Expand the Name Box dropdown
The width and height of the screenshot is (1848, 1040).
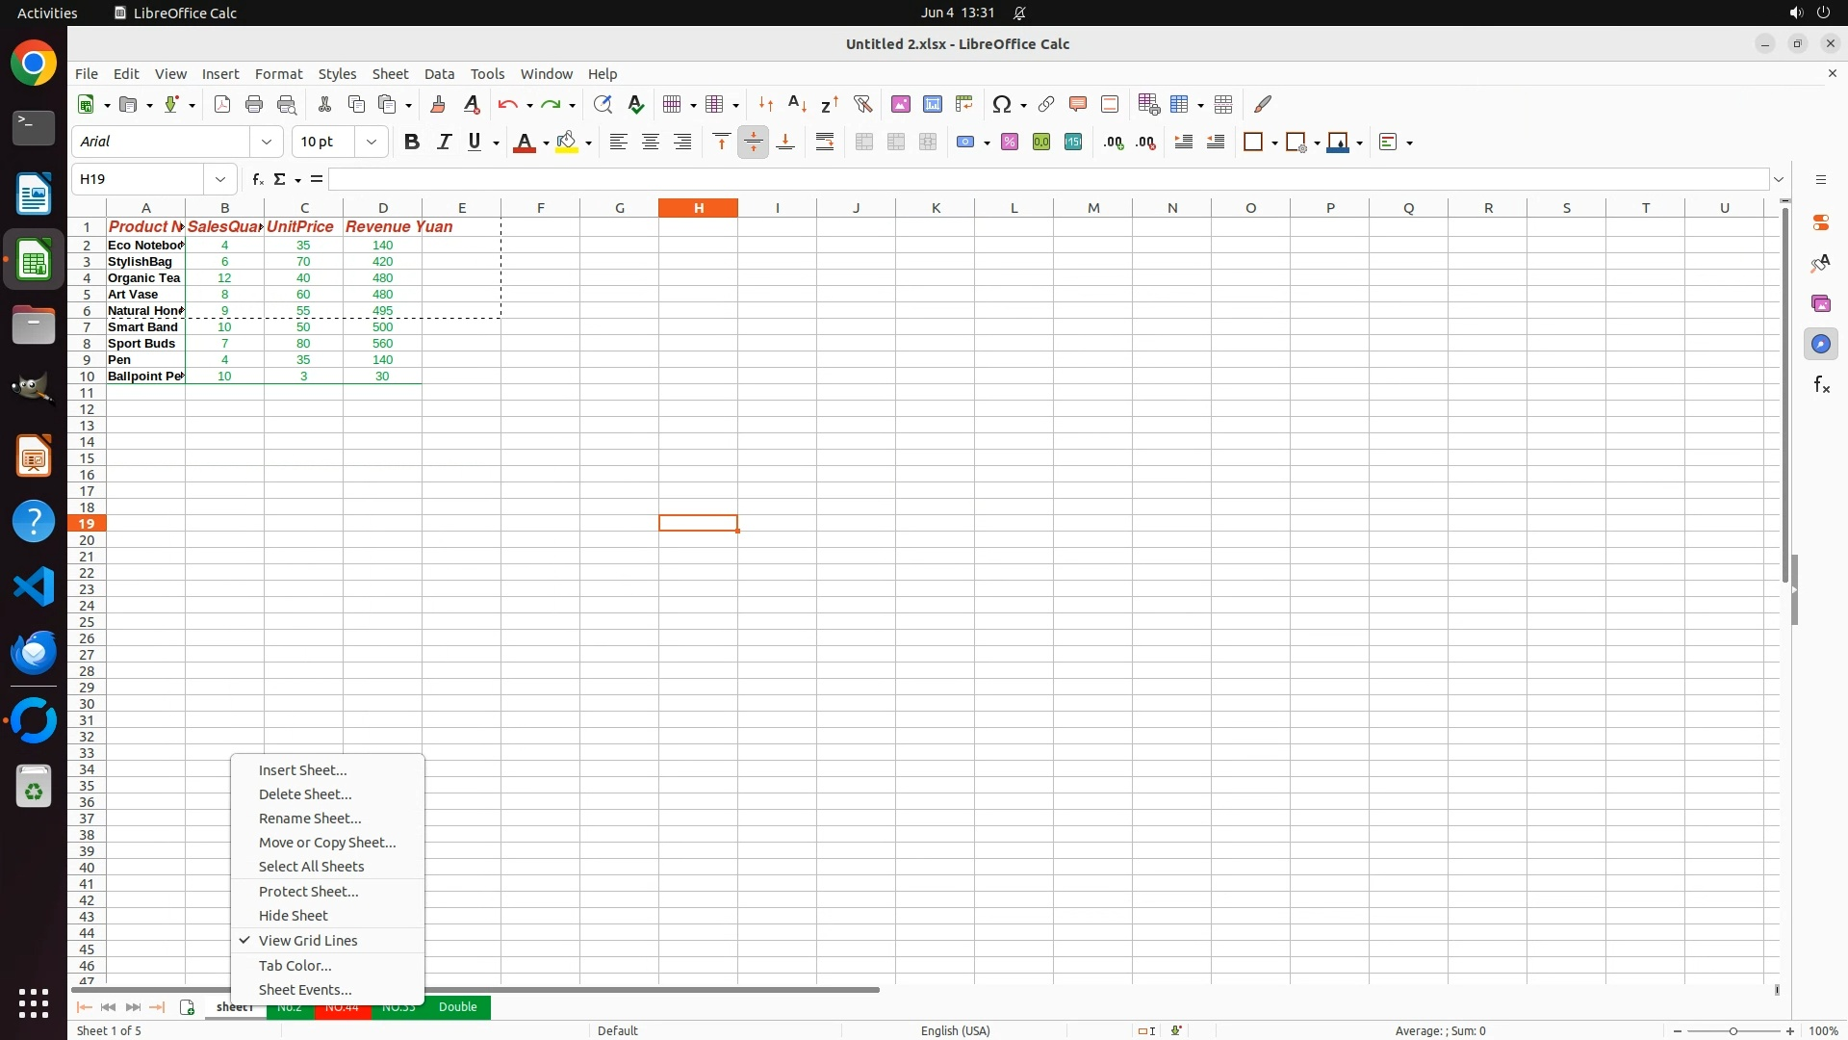pos(220,179)
